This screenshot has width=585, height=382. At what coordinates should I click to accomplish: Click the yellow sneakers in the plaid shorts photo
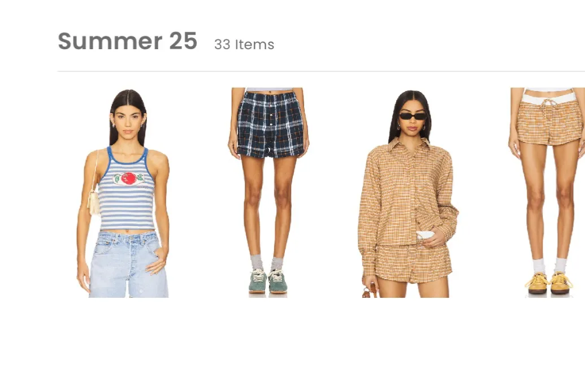point(548,283)
